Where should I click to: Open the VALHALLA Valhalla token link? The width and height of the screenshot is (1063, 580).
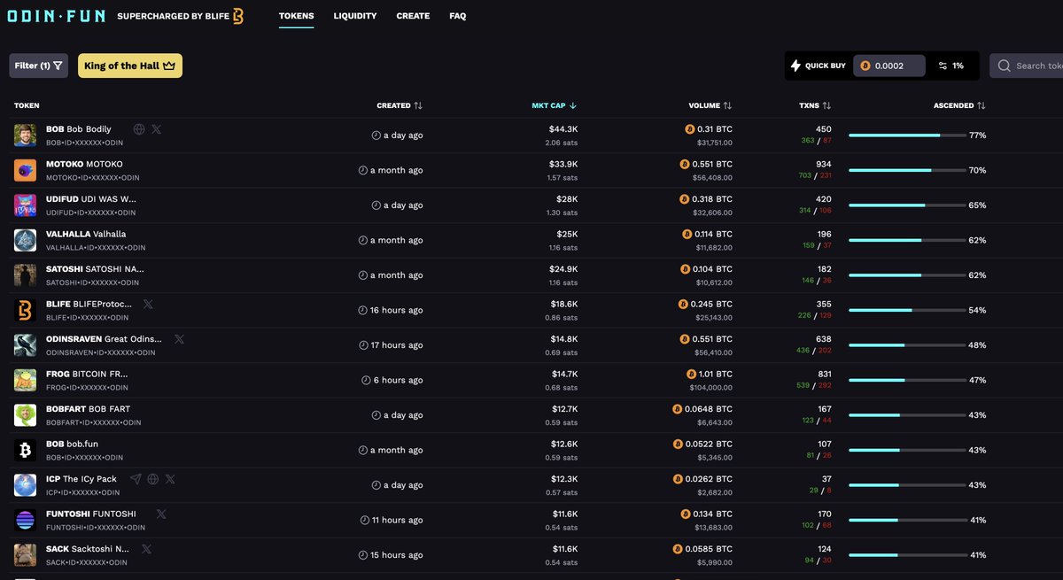tap(86, 234)
